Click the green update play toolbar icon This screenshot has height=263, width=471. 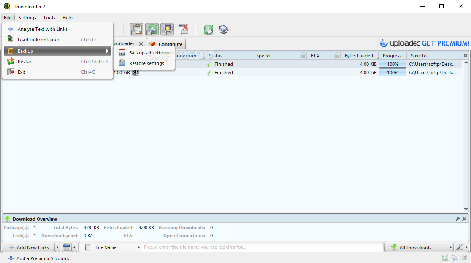(208, 30)
